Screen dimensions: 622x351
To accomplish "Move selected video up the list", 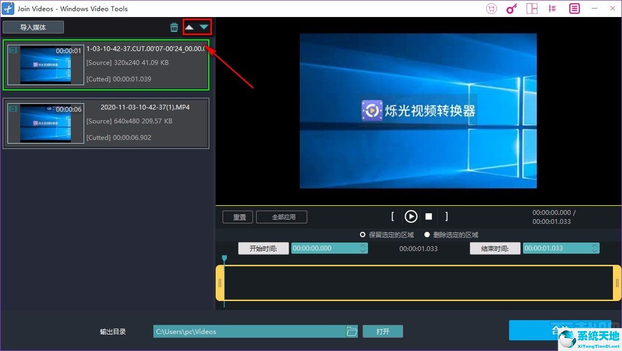I will point(189,26).
